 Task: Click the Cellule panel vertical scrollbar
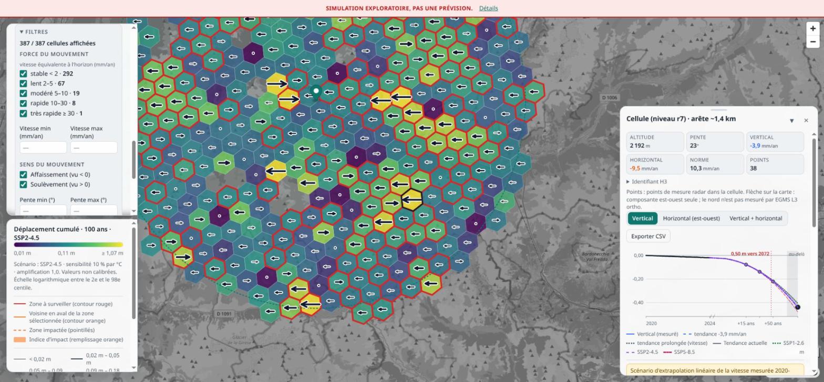[x=815, y=184]
